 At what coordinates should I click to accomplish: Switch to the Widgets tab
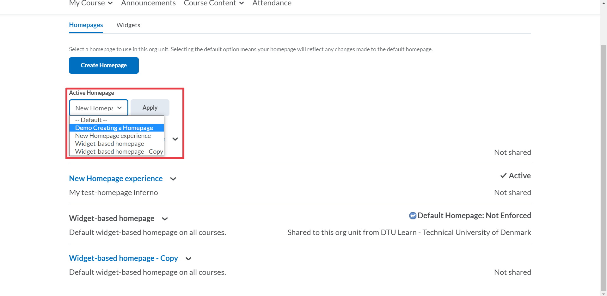pyautogui.click(x=128, y=25)
